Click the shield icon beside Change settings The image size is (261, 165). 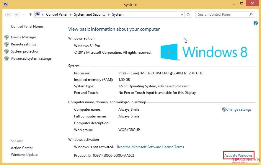click(224, 110)
